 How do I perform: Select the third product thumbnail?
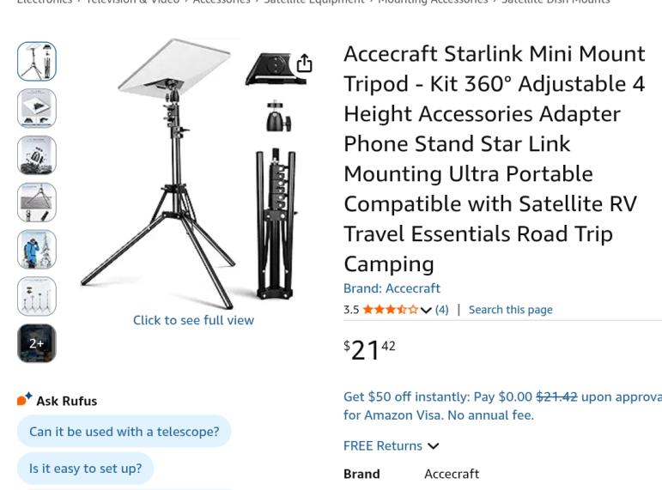point(37,155)
